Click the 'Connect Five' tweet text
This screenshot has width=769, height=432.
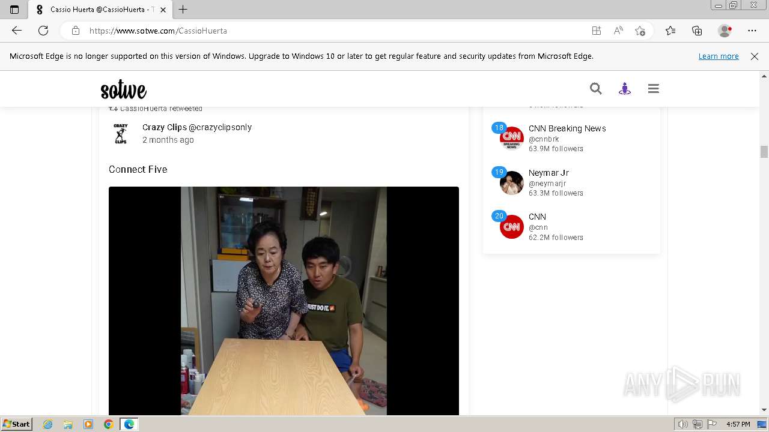[x=138, y=169]
